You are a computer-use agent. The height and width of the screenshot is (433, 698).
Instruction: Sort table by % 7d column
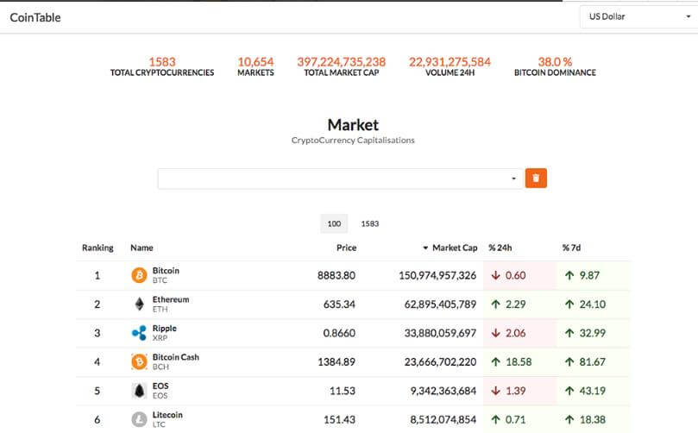[571, 248]
